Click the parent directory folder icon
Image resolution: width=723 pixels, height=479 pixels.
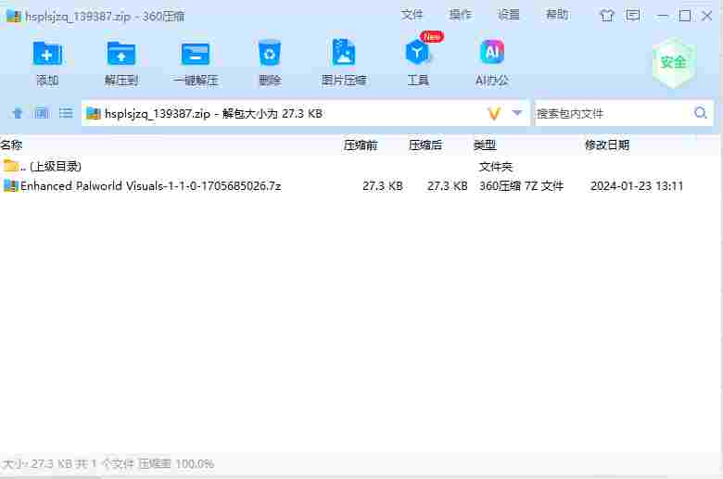(10, 166)
